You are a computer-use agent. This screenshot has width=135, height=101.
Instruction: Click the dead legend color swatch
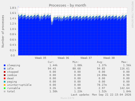(x=5, y=78)
